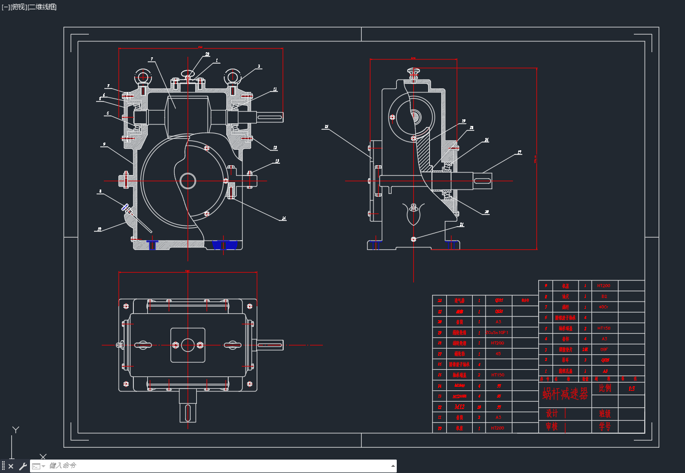Select the 45 material in row 17
Image resolution: width=685 pixels, height=473 pixels.
[x=498, y=354]
